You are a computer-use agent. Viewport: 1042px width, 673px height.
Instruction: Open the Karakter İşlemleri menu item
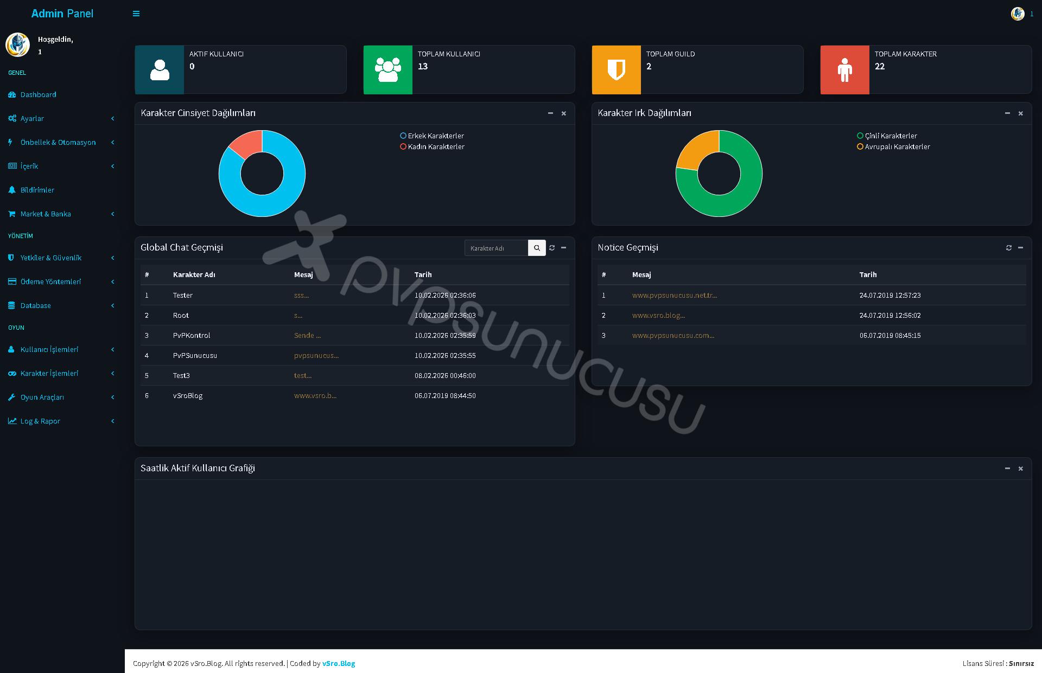tap(62, 374)
